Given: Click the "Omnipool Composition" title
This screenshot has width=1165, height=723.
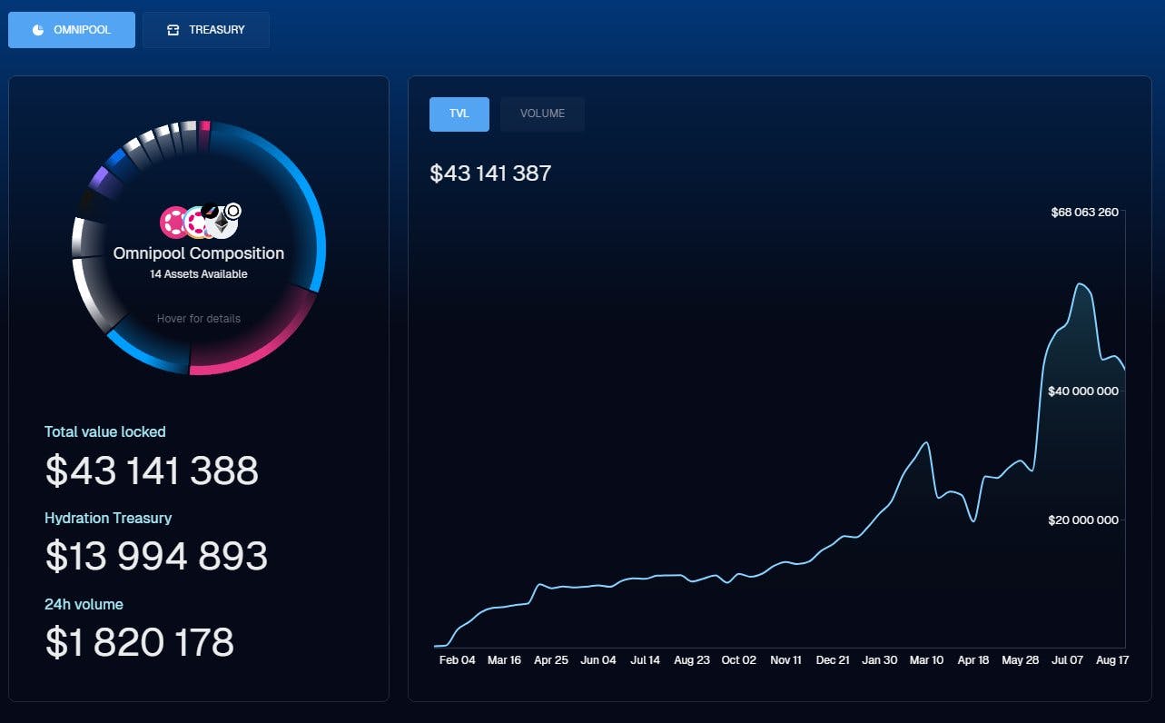Looking at the screenshot, I should pos(199,253).
